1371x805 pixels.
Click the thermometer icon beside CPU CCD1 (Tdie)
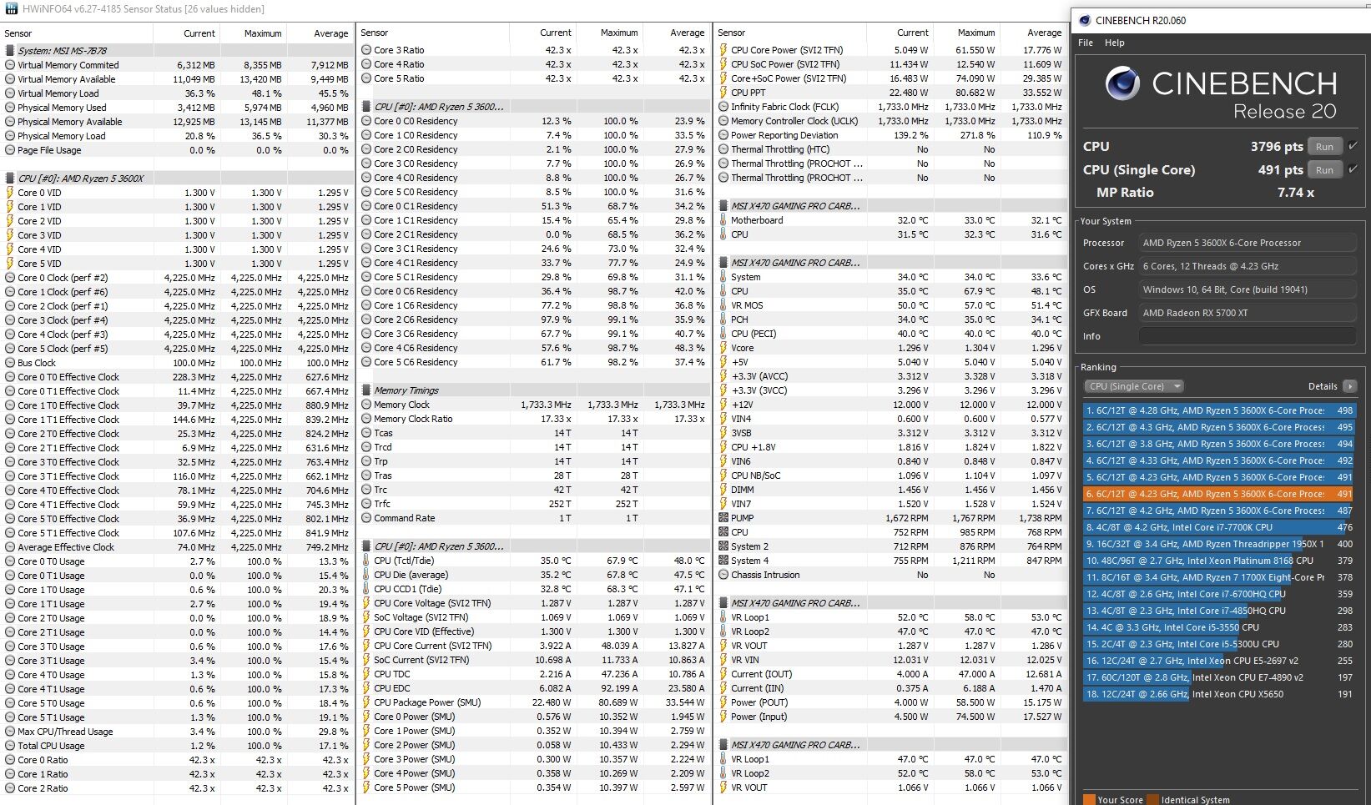pyautogui.click(x=366, y=589)
